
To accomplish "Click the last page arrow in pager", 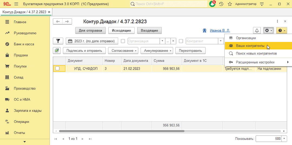I will coord(90,139).
